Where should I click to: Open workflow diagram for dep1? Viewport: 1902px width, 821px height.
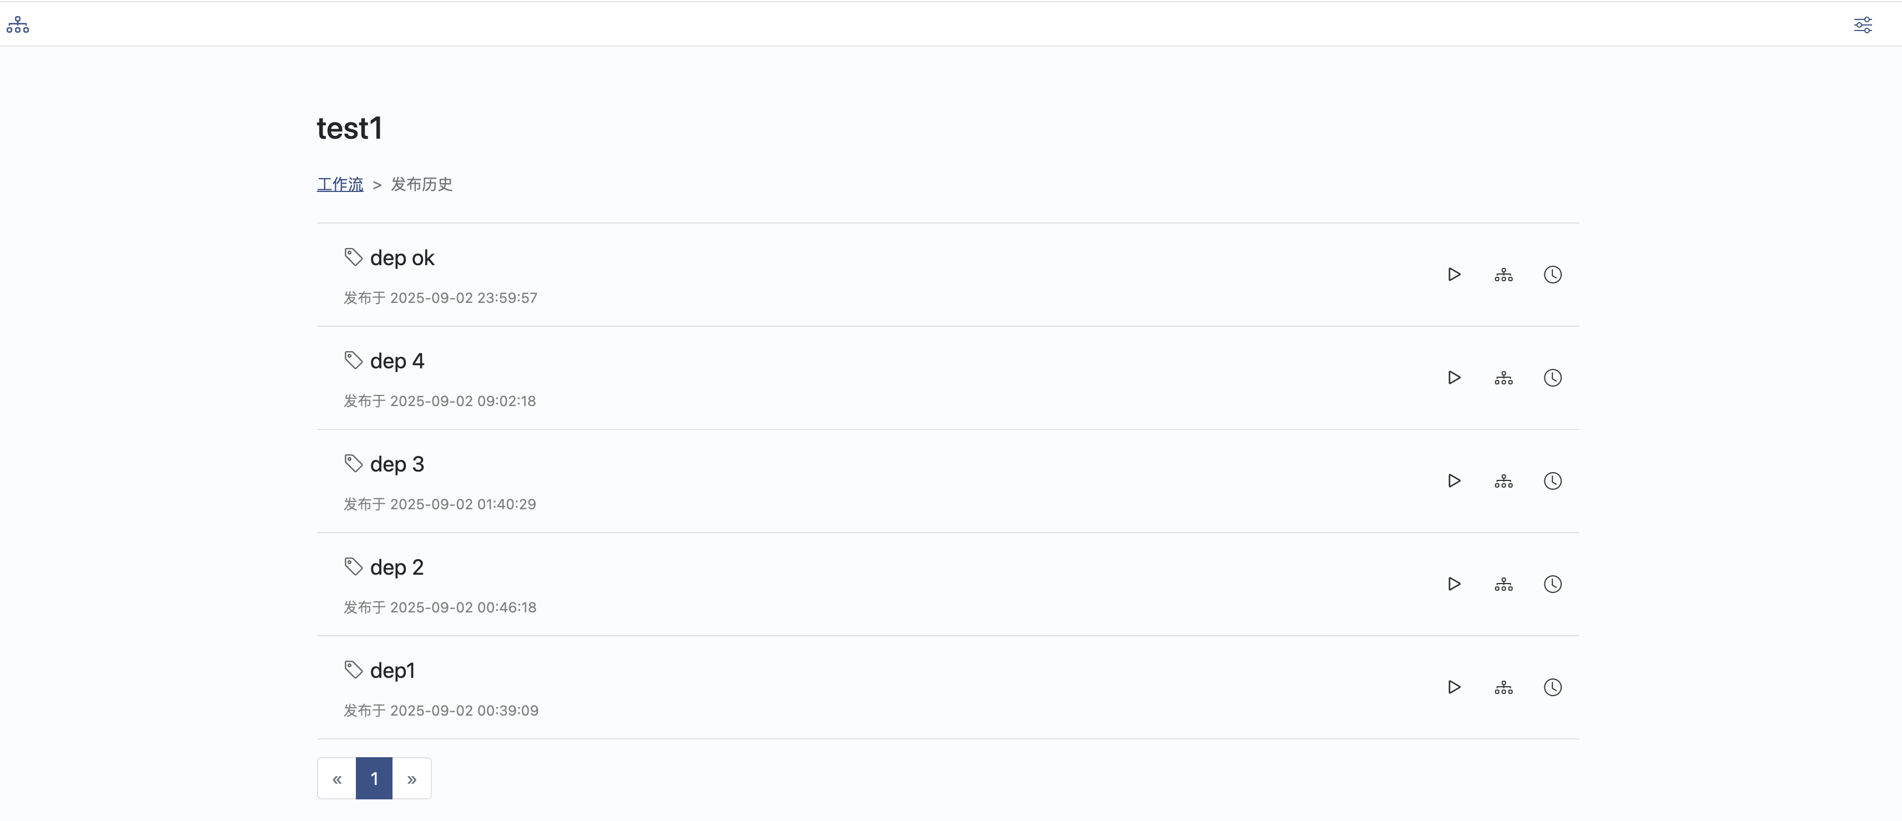[x=1503, y=687]
